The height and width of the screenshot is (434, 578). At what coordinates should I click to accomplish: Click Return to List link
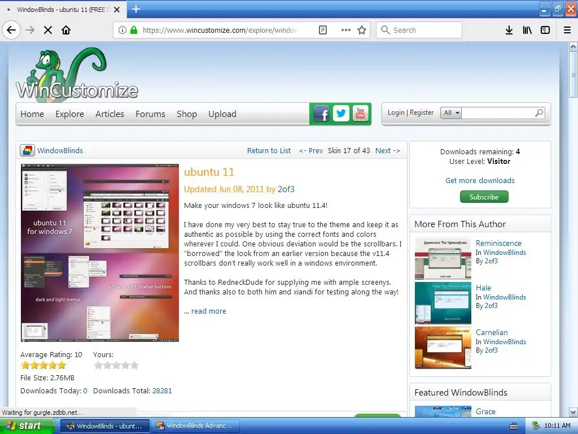point(269,150)
